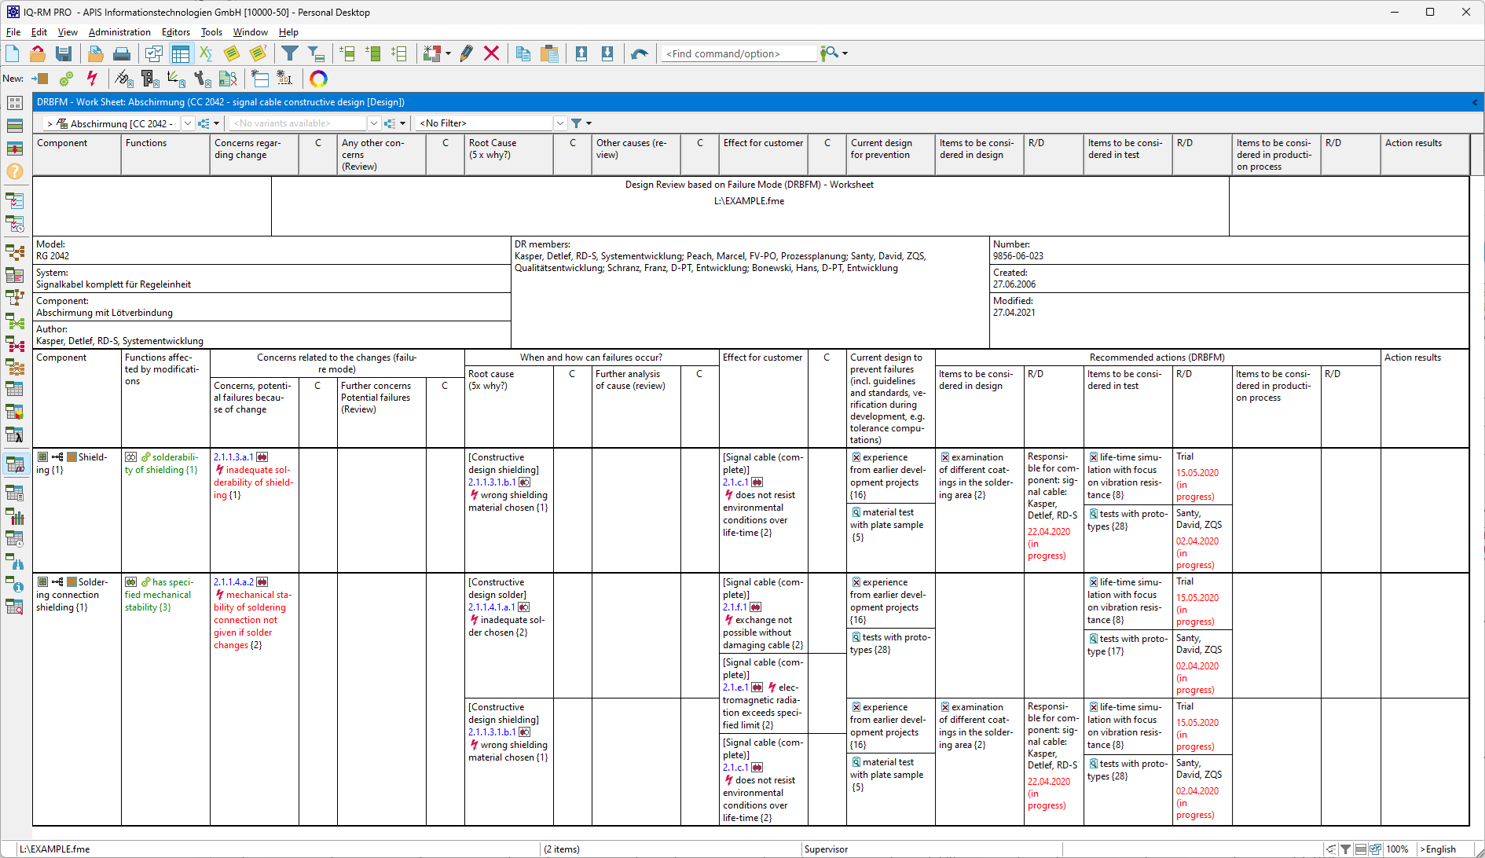The width and height of the screenshot is (1485, 858).
Task: Open the No variants available dropdown
Action: click(374, 123)
